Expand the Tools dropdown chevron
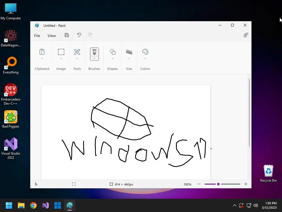Viewport: 282px width, 212px height. click(x=77, y=59)
